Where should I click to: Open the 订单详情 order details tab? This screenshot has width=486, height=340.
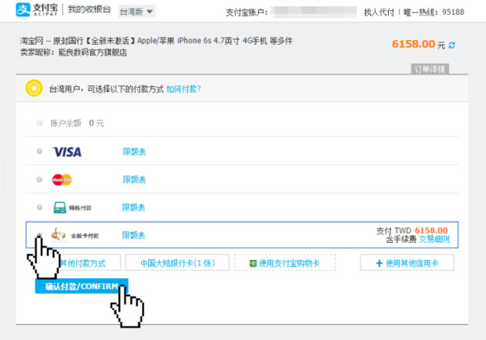coord(430,69)
